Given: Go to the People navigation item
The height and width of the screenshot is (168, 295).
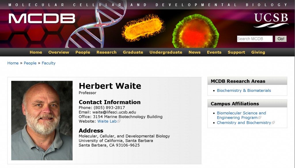Looking at the screenshot, I should coord(83,52).
